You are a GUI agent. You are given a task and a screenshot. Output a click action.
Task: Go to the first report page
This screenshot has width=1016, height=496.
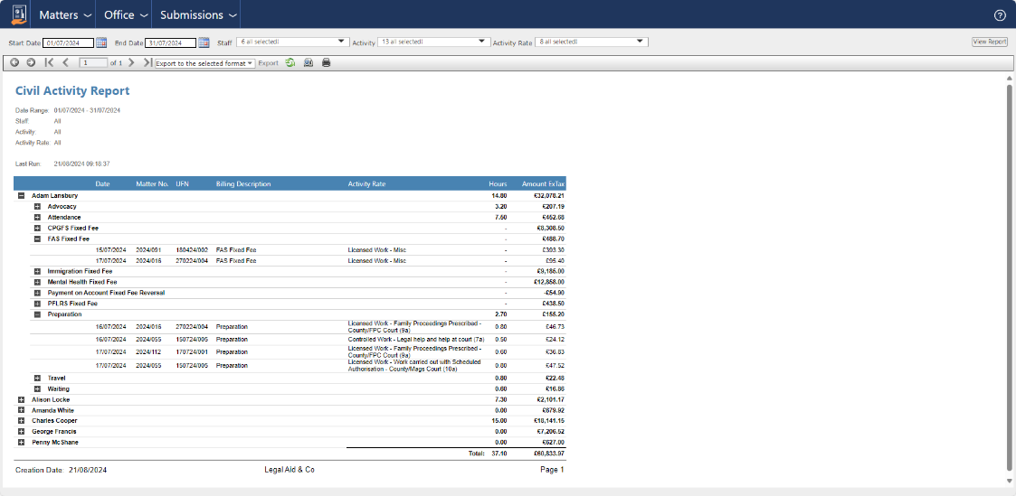coord(50,62)
